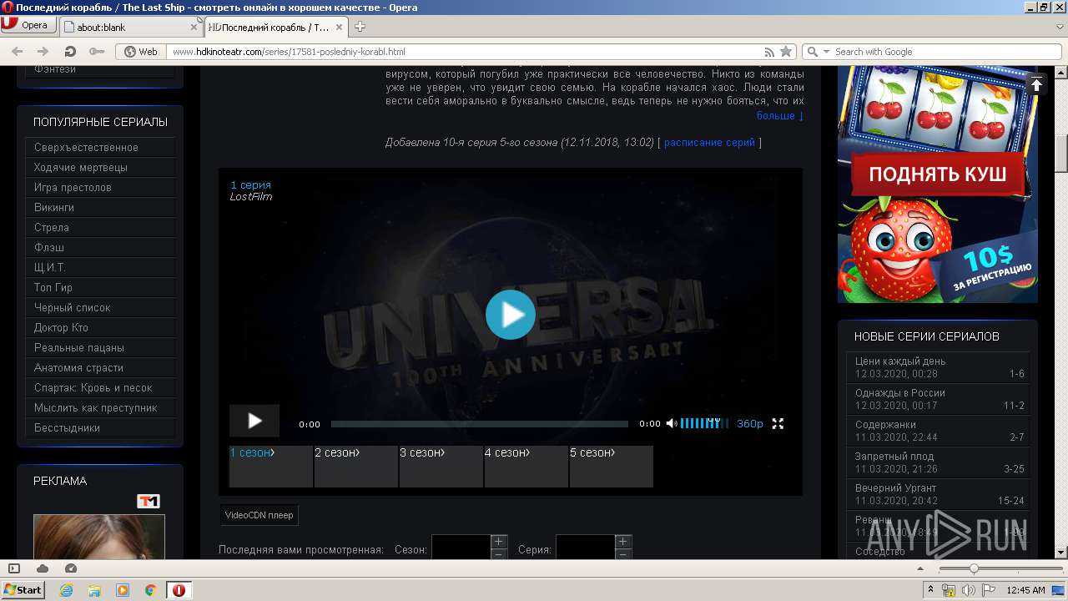This screenshot has height=601, width=1068.
Task: Decrease the Серия value with the minus button
Action: (x=623, y=554)
